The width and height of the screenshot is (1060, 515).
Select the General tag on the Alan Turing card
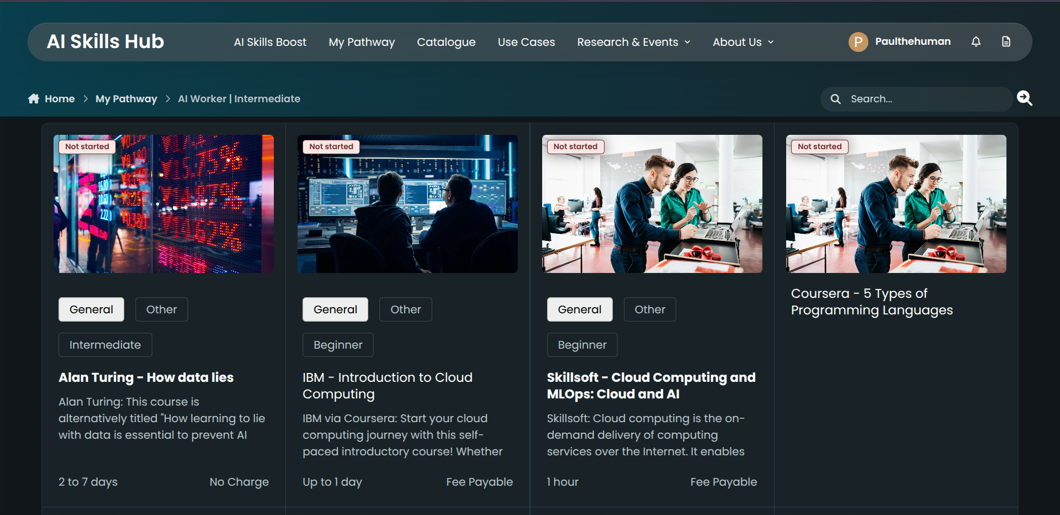[x=91, y=309]
